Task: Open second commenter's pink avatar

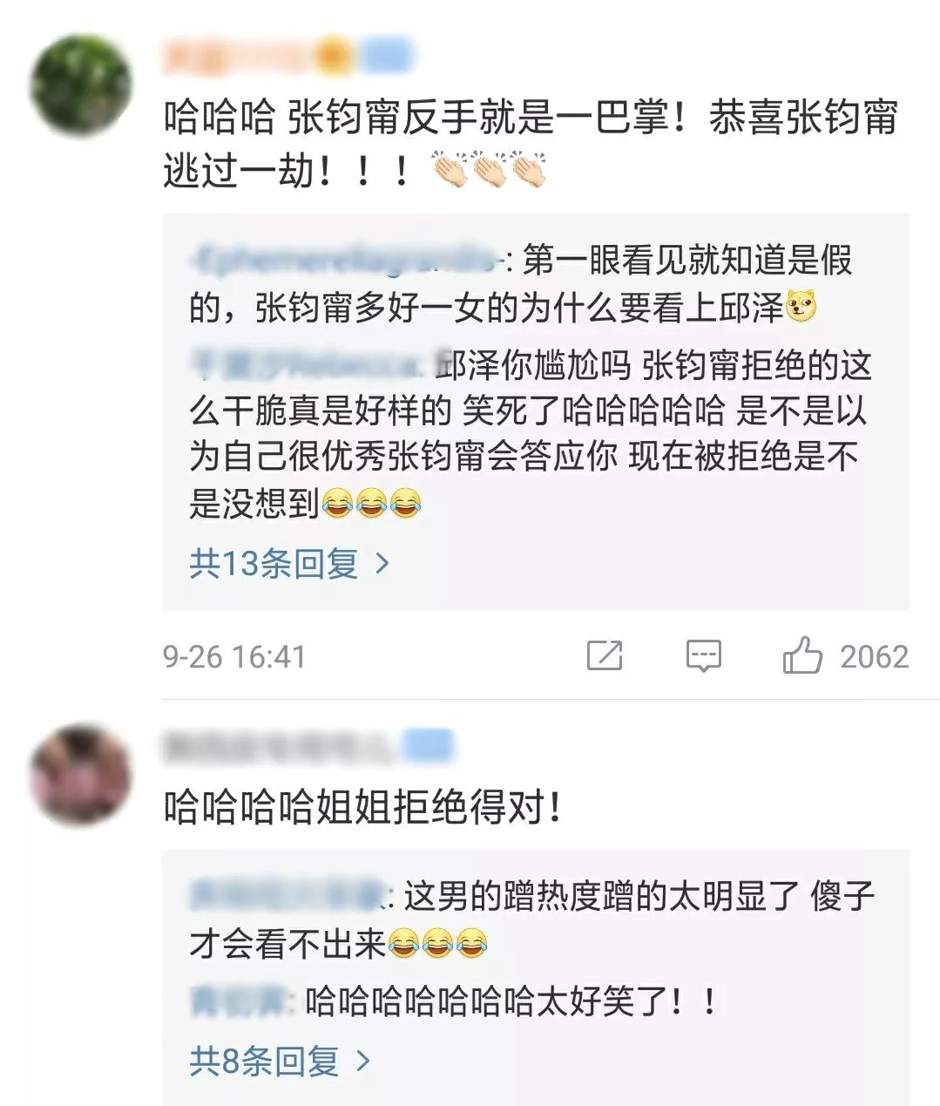Action: coord(81,774)
